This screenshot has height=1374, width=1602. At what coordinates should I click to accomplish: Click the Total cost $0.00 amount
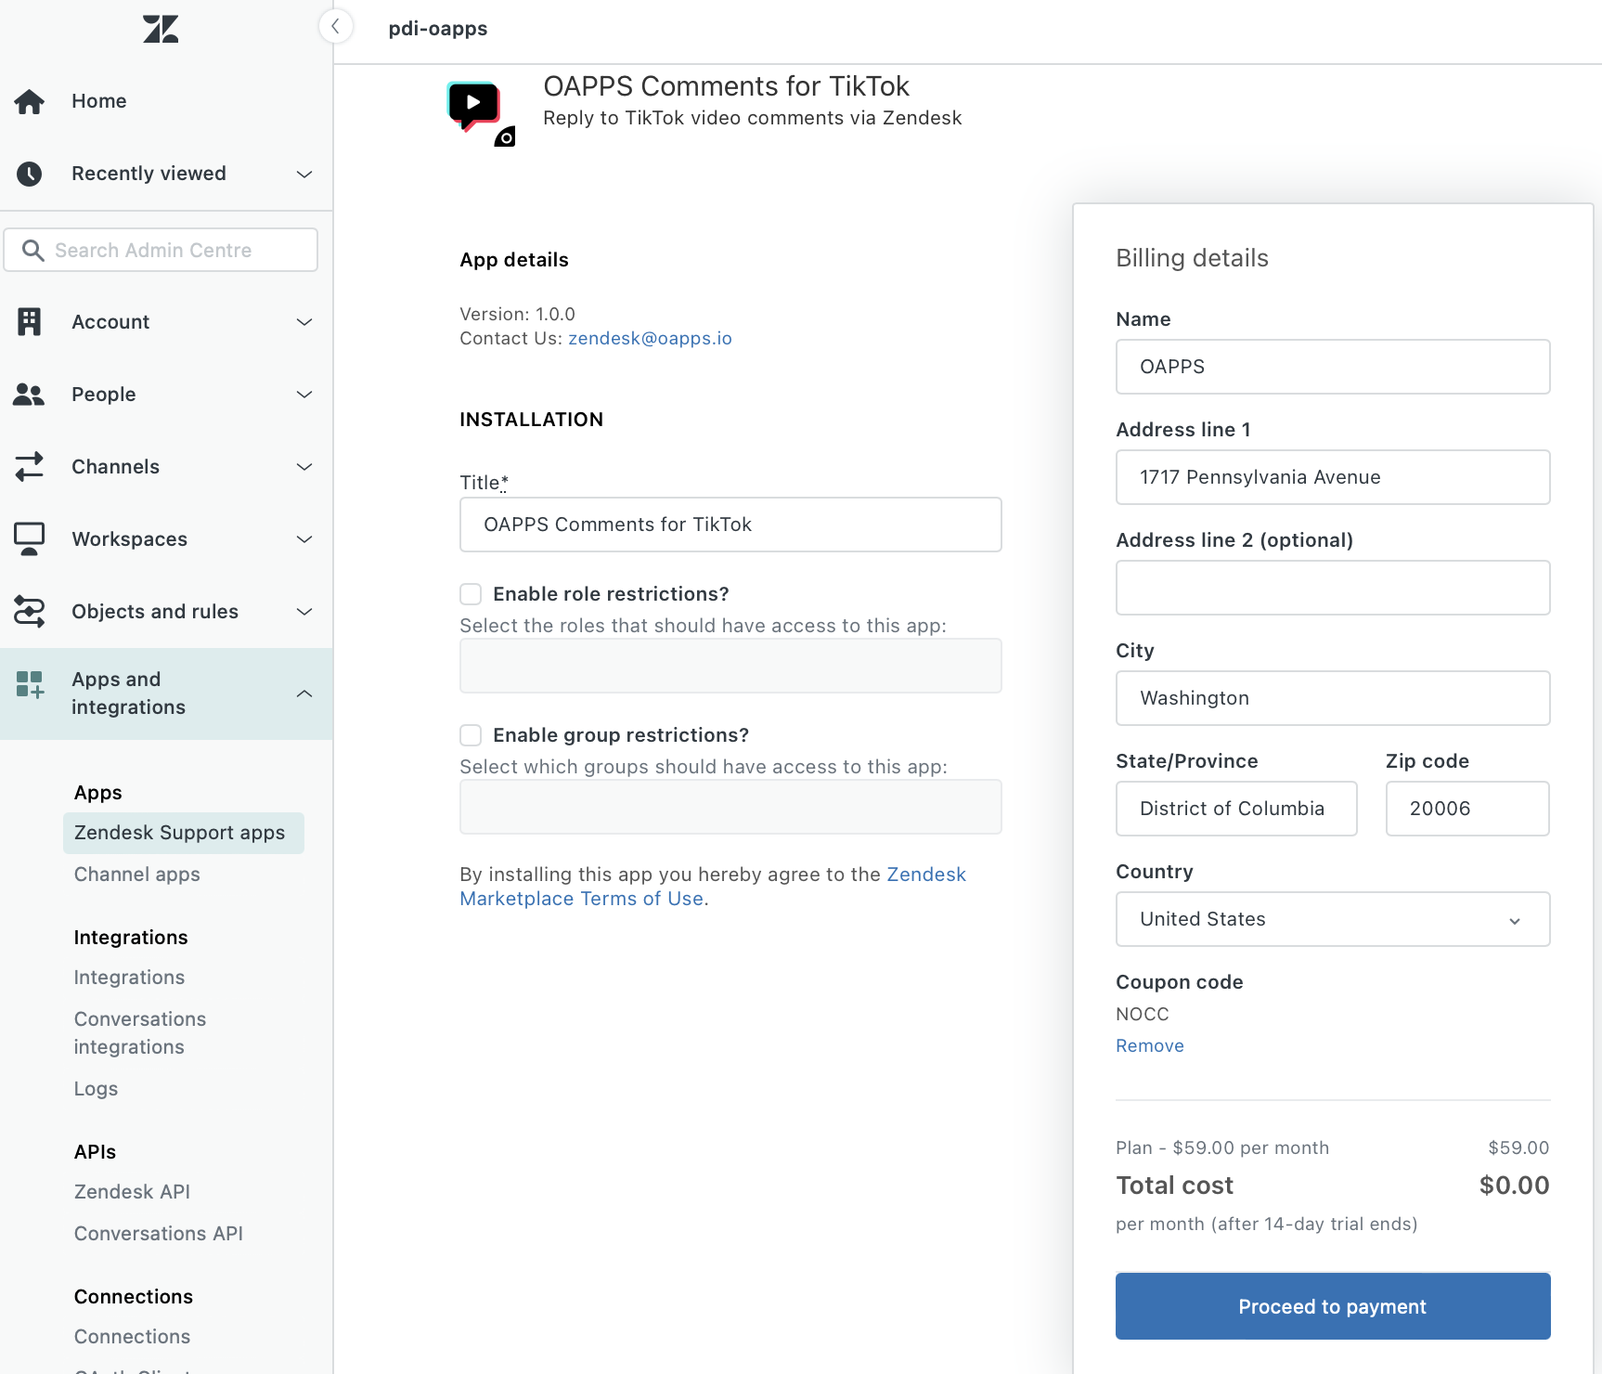point(1514,1186)
